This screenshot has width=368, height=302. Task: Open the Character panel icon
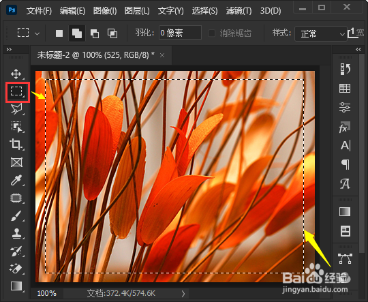click(x=346, y=146)
